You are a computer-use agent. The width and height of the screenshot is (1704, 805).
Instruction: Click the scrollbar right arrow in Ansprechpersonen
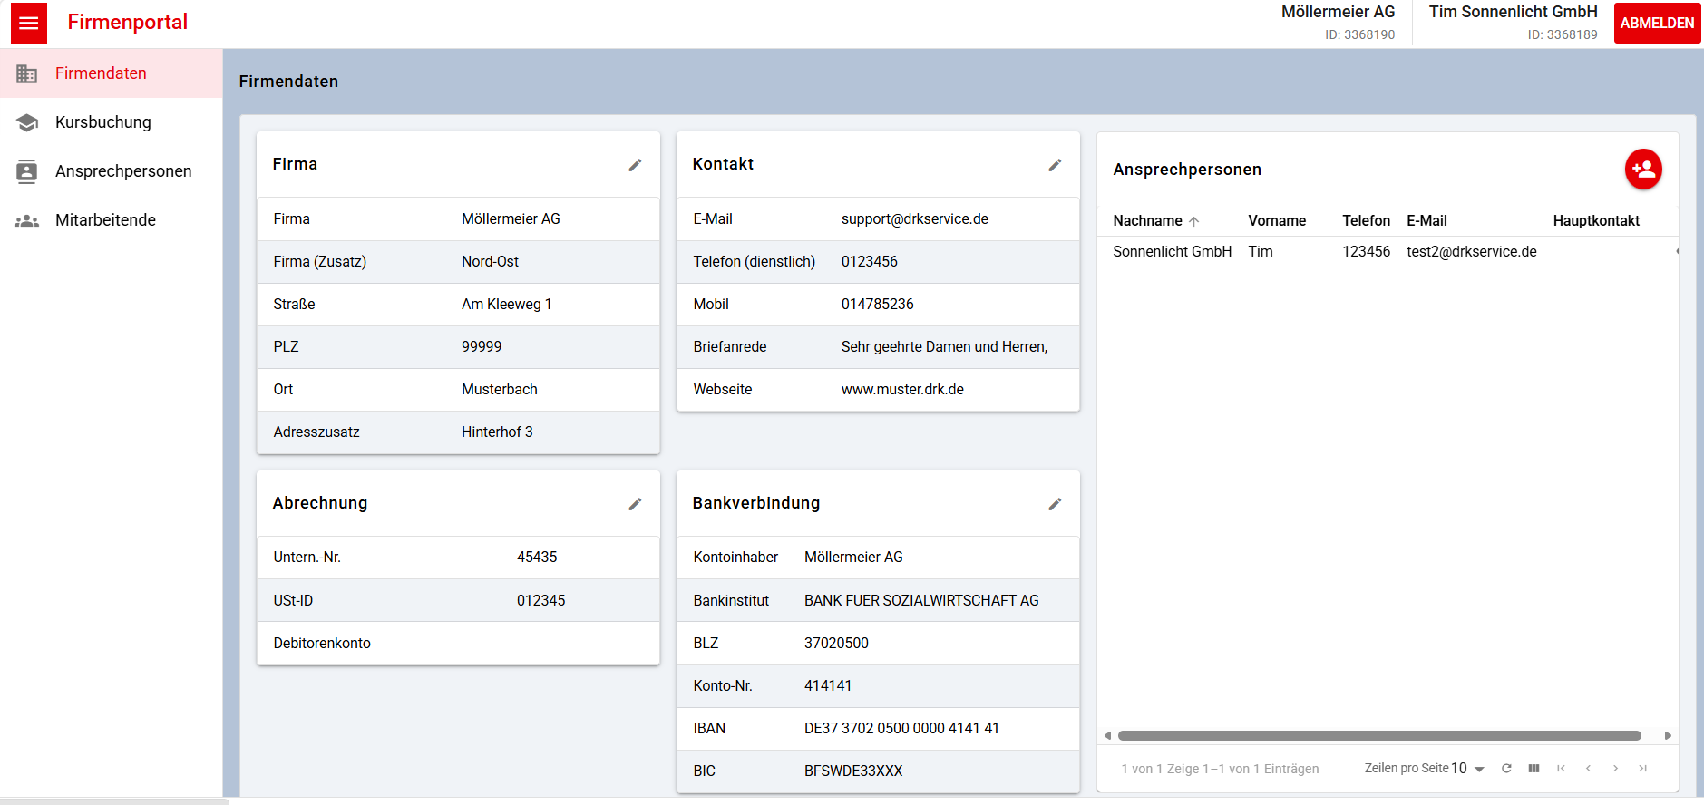point(1668,736)
